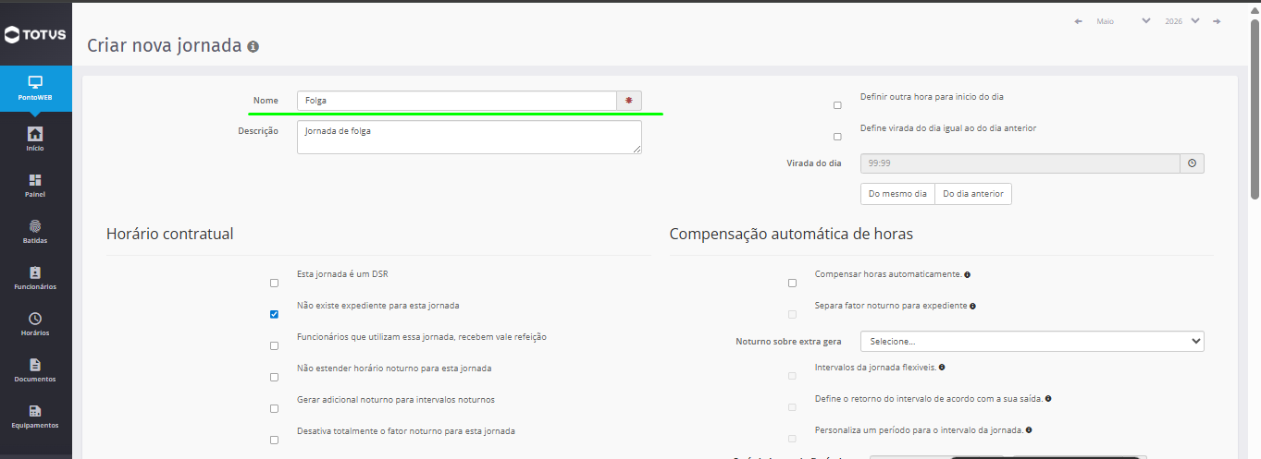Image resolution: width=1261 pixels, height=459 pixels.
Task: Check Definir outra hora para início do dia
Action: click(x=837, y=105)
